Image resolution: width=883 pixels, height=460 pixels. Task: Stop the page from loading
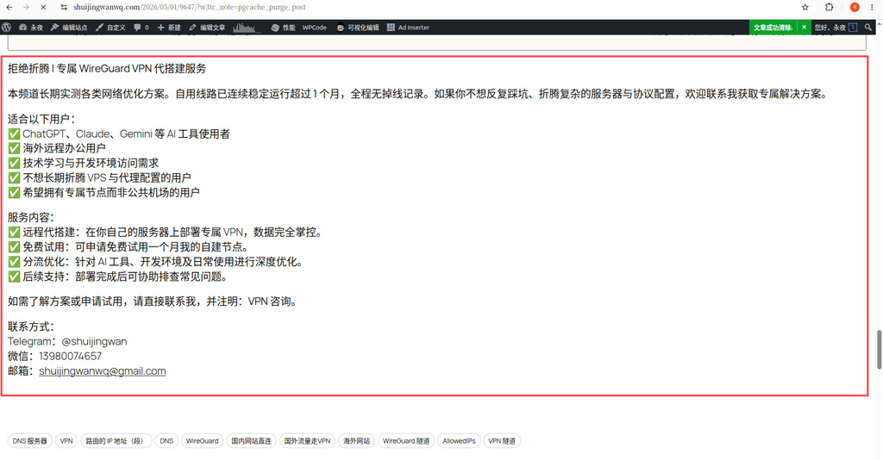(x=43, y=7)
